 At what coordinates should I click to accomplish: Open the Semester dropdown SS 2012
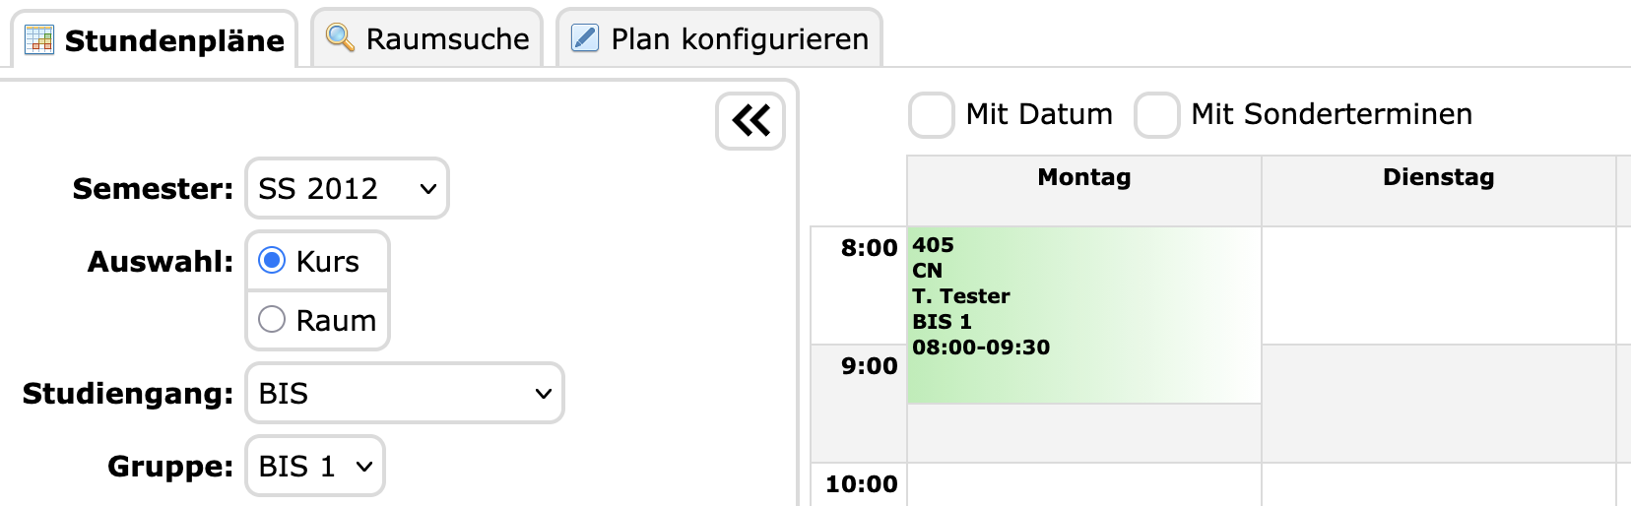click(x=347, y=188)
